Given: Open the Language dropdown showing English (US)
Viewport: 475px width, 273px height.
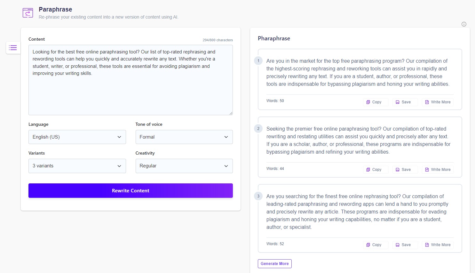Looking at the screenshot, I should 77,137.
